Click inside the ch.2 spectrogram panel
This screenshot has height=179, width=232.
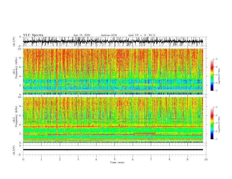click(113, 120)
